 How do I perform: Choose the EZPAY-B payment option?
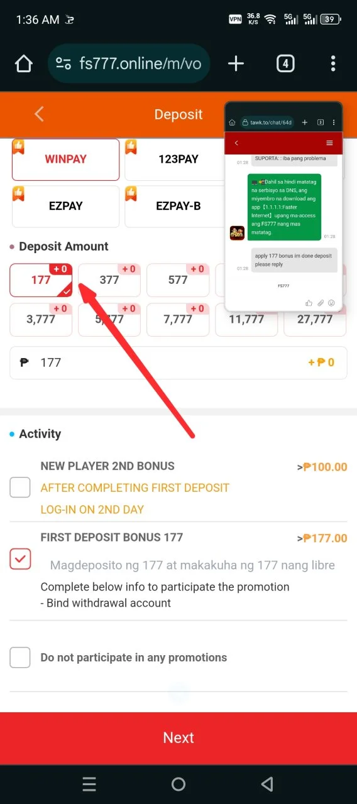[x=178, y=206]
